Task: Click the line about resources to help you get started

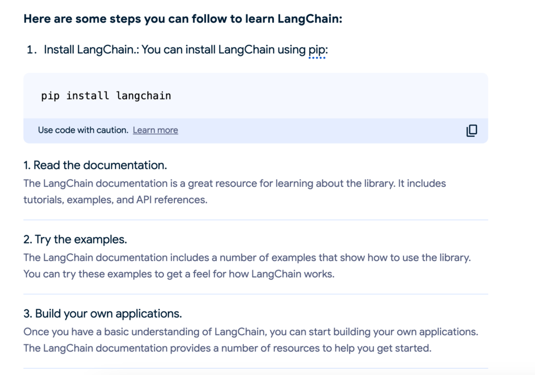Action: pos(227,348)
